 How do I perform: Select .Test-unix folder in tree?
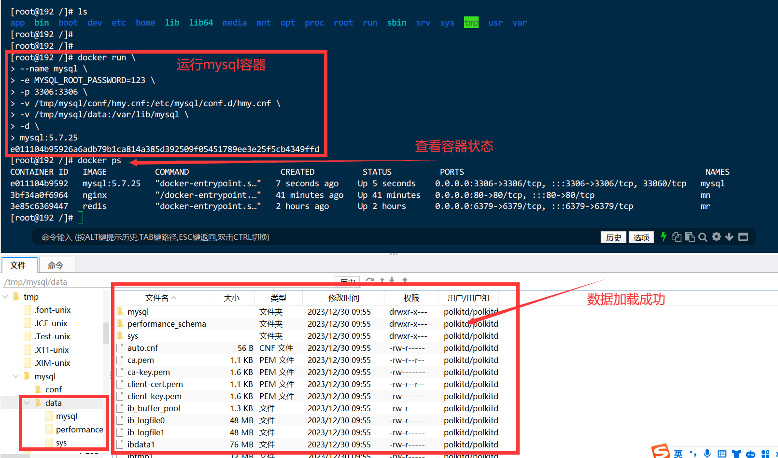[x=52, y=336]
